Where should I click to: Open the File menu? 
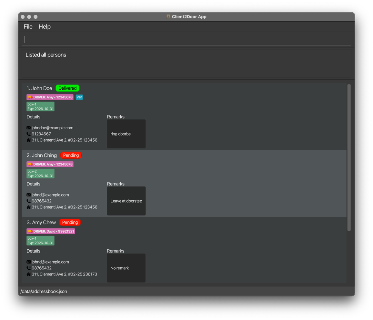28,27
